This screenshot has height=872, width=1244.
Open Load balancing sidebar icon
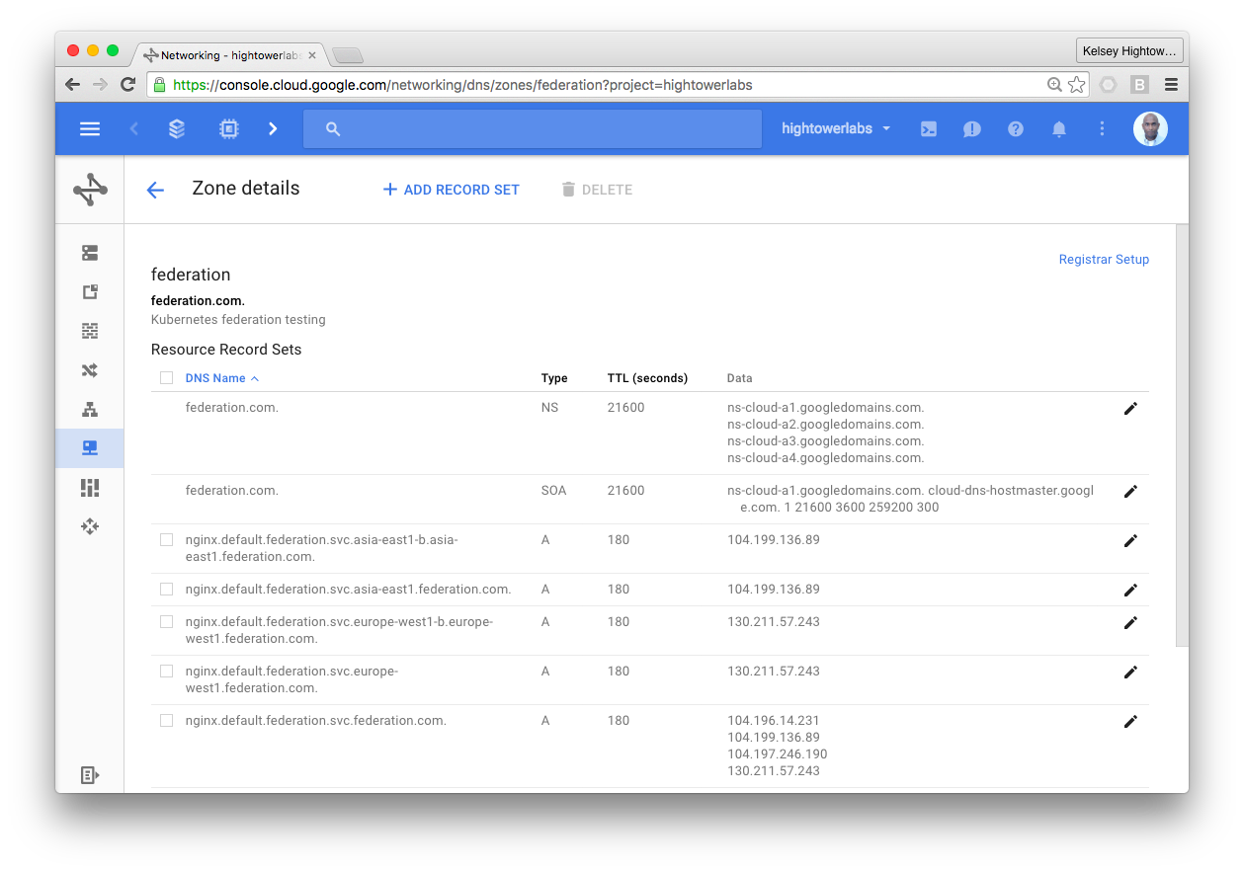click(90, 409)
